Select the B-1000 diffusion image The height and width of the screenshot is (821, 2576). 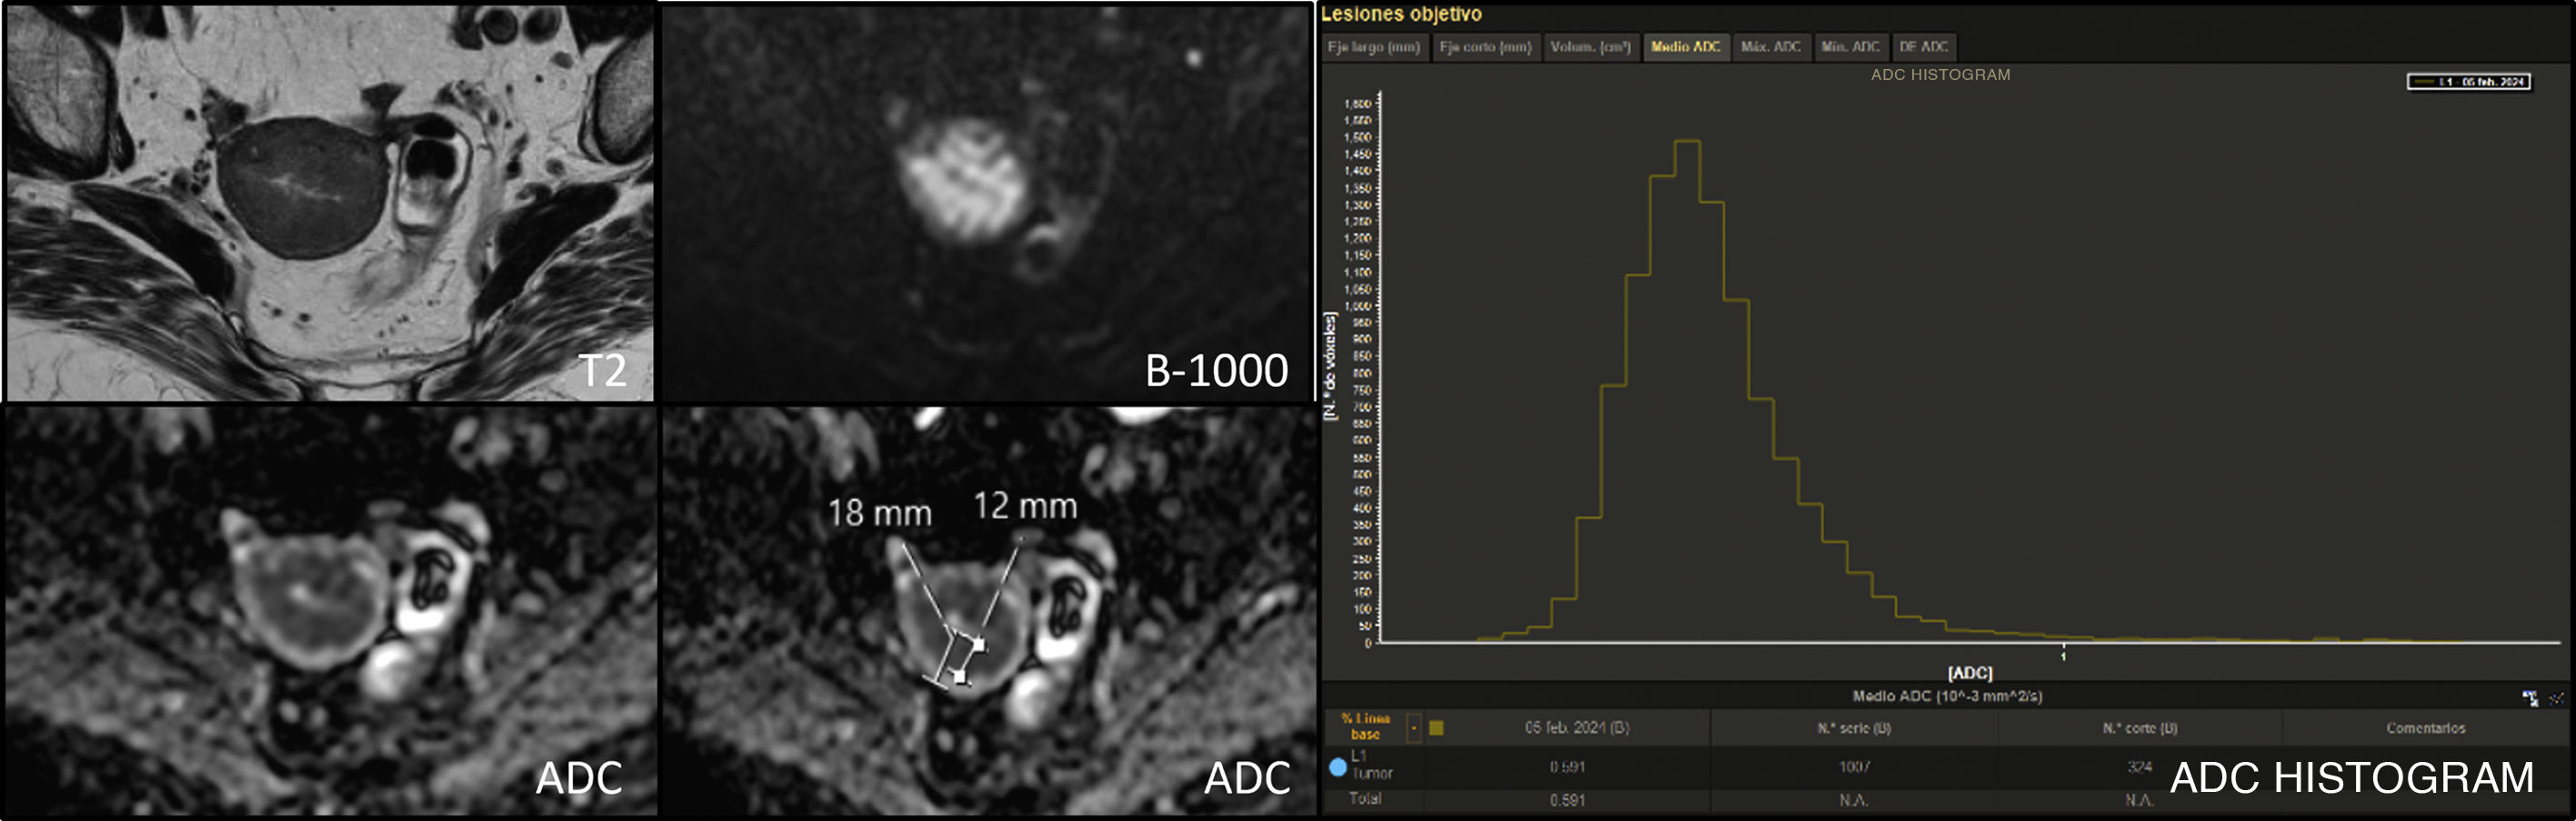[x=985, y=201]
